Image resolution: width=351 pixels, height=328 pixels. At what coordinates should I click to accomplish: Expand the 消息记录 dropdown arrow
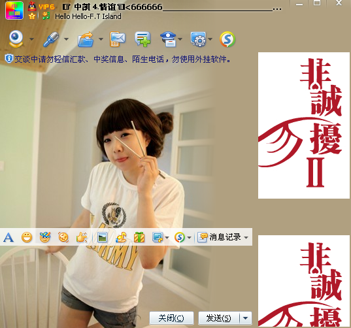(246, 237)
